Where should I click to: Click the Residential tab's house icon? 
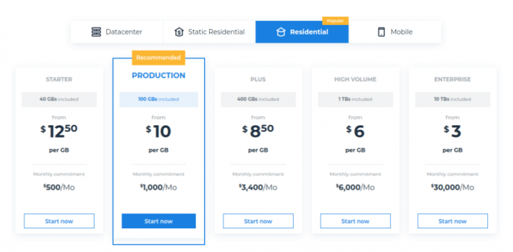pos(281,32)
